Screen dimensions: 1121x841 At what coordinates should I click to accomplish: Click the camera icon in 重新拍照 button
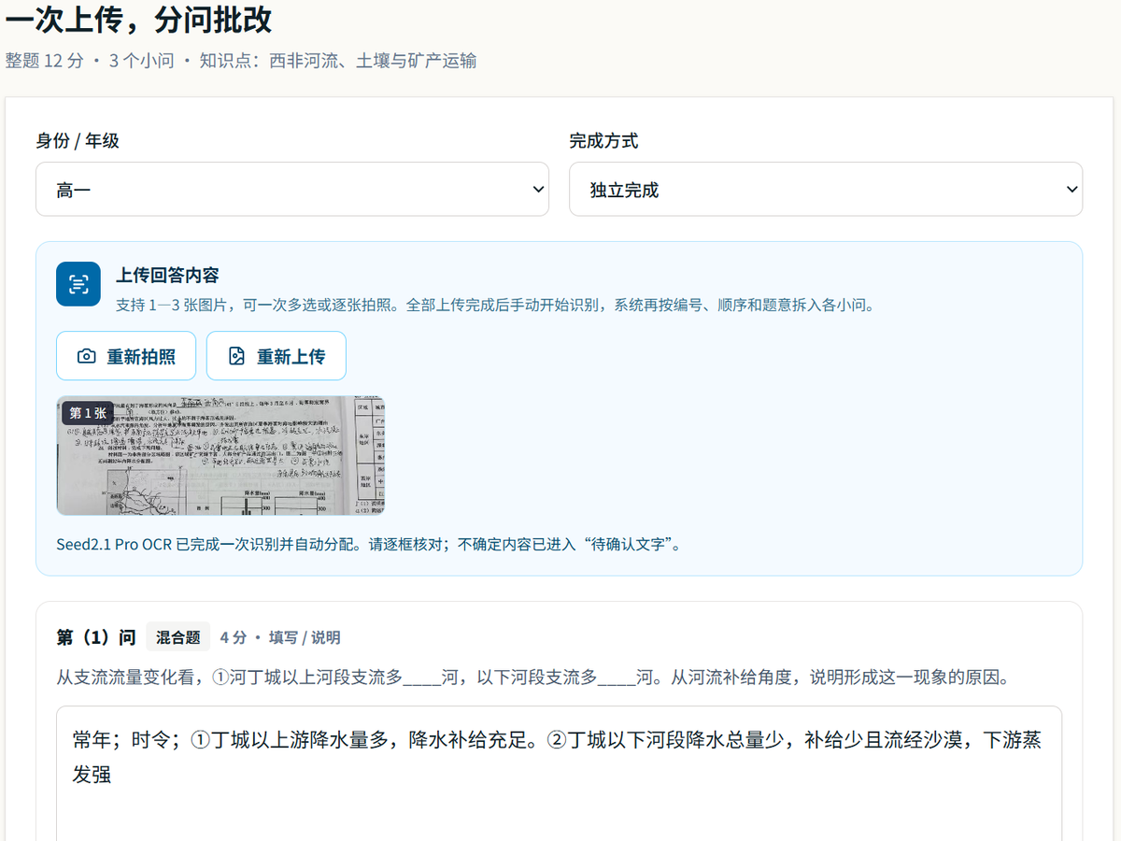(x=86, y=356)
